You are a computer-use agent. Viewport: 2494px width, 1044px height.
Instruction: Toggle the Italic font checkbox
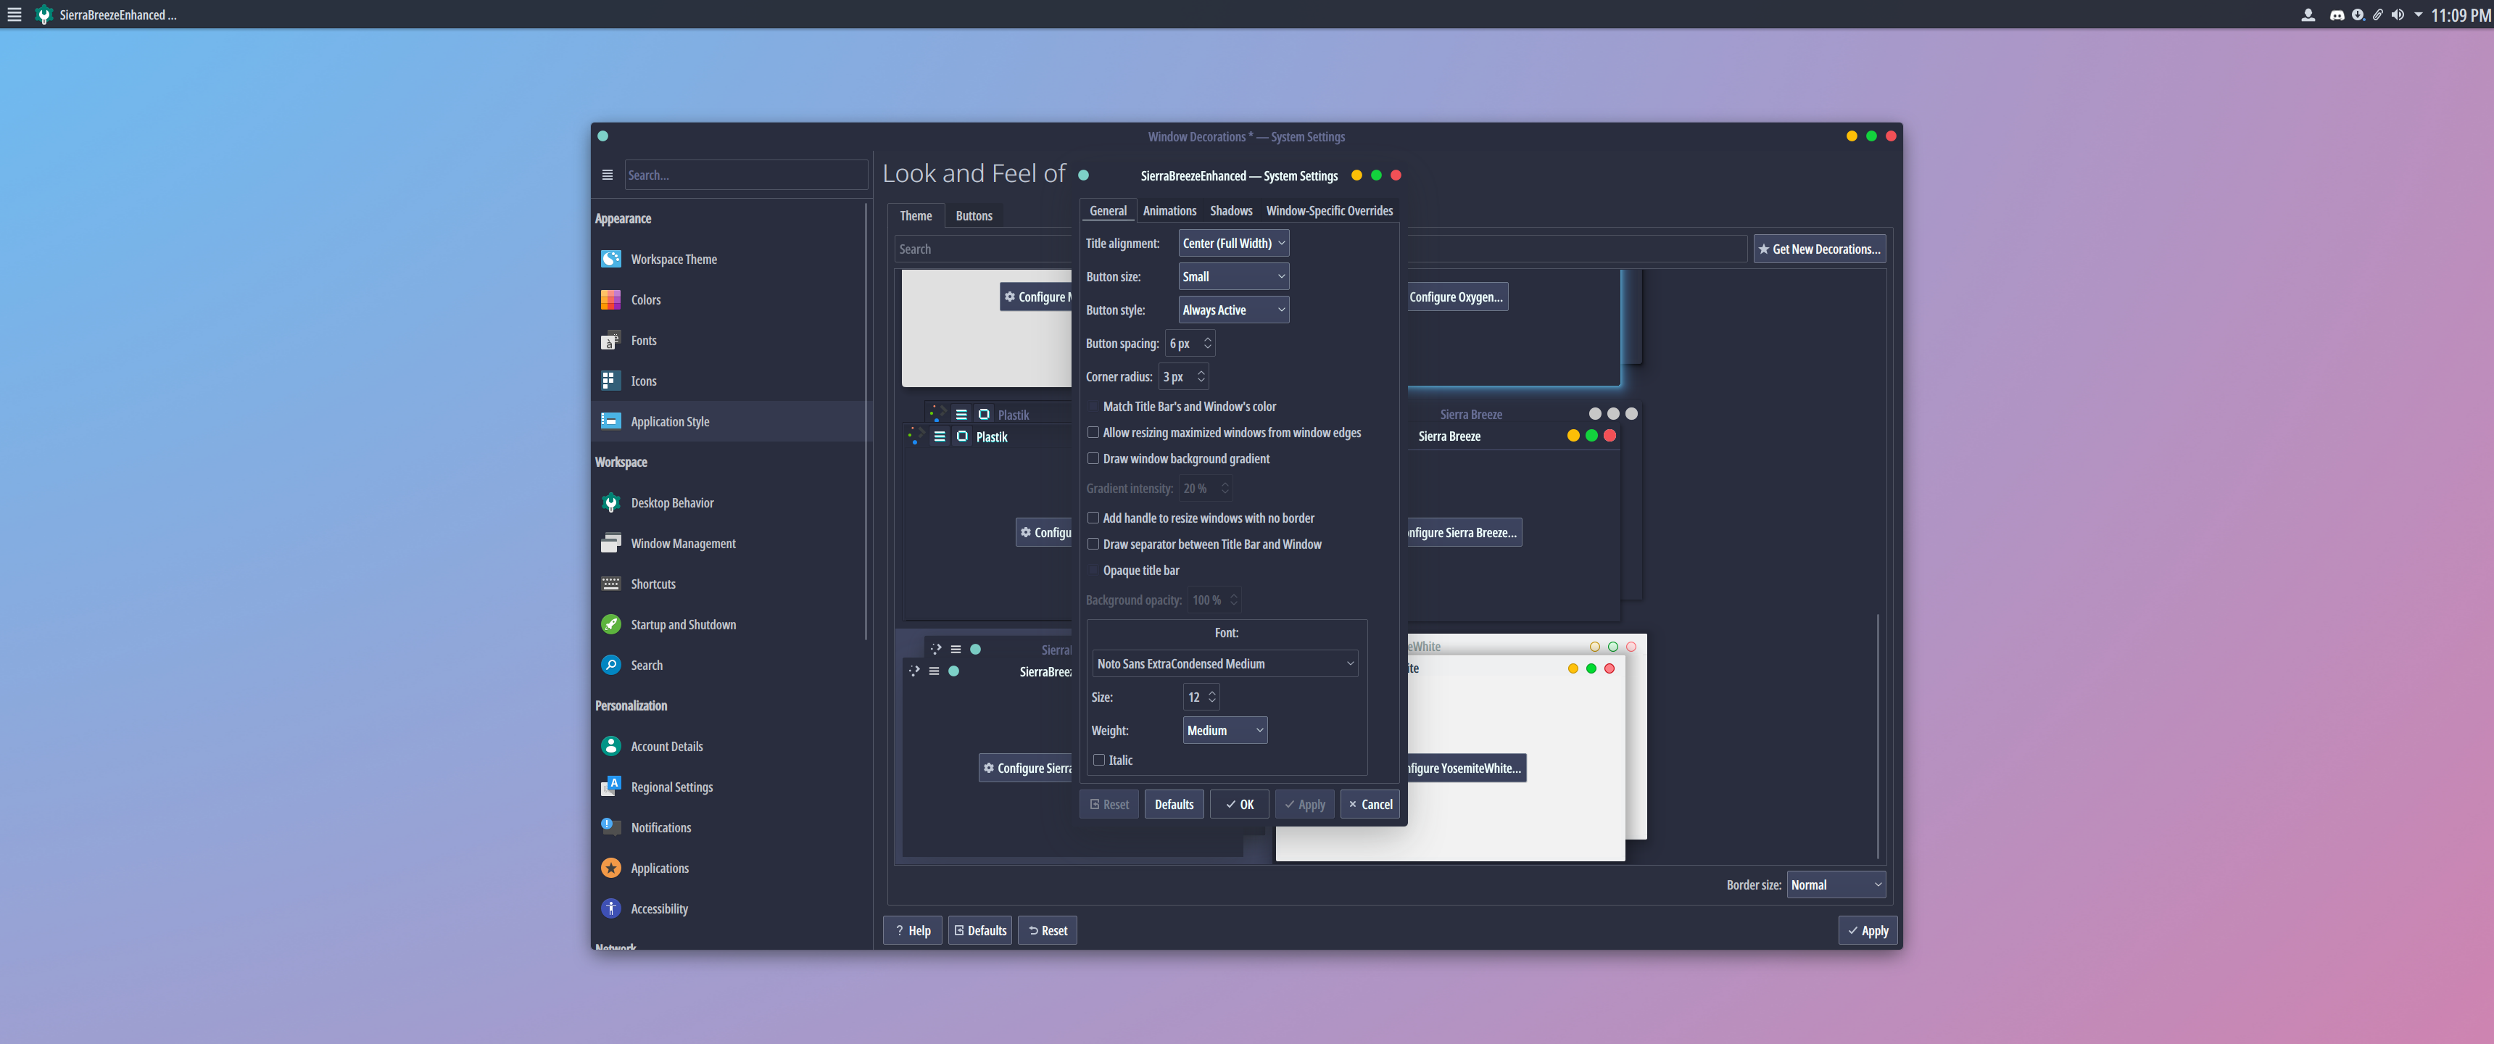(x=1099, y=761)
